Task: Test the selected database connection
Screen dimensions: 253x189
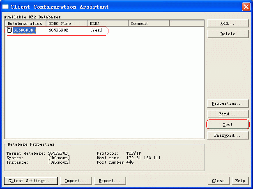Action: click(228, 124)
